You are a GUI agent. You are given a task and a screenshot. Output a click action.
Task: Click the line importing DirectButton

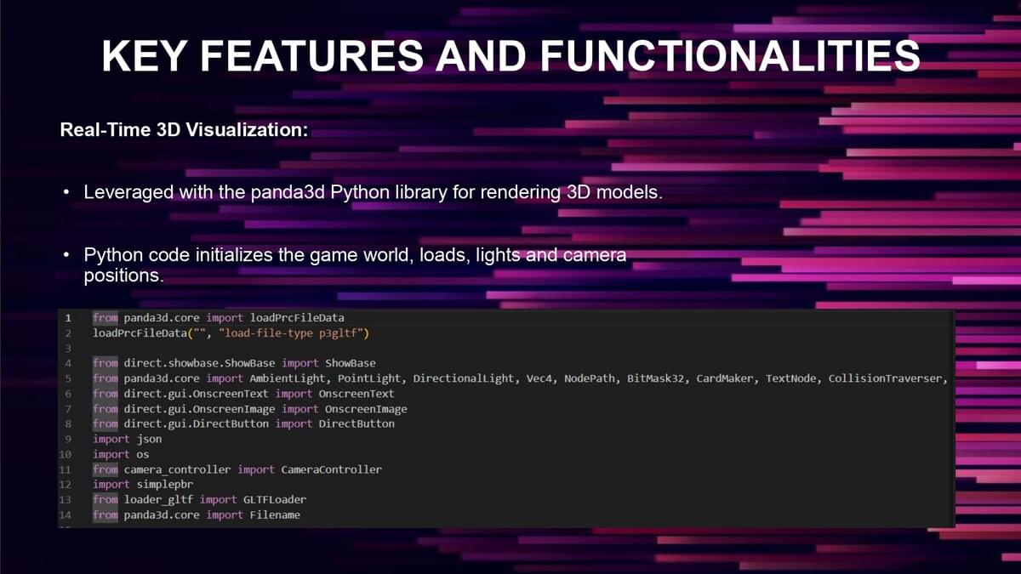[243, 423]
